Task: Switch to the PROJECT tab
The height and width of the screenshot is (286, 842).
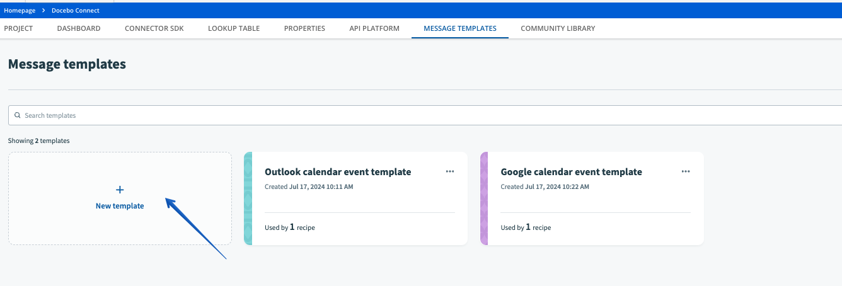Action: (x=18, y=28)
